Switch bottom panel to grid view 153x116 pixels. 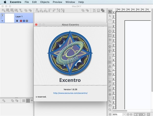(x=24, y=101)
